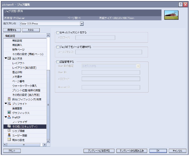Enable the セキュリティプリントをする checkbox
The image size is (190, 156).
[x=58, y=32]
